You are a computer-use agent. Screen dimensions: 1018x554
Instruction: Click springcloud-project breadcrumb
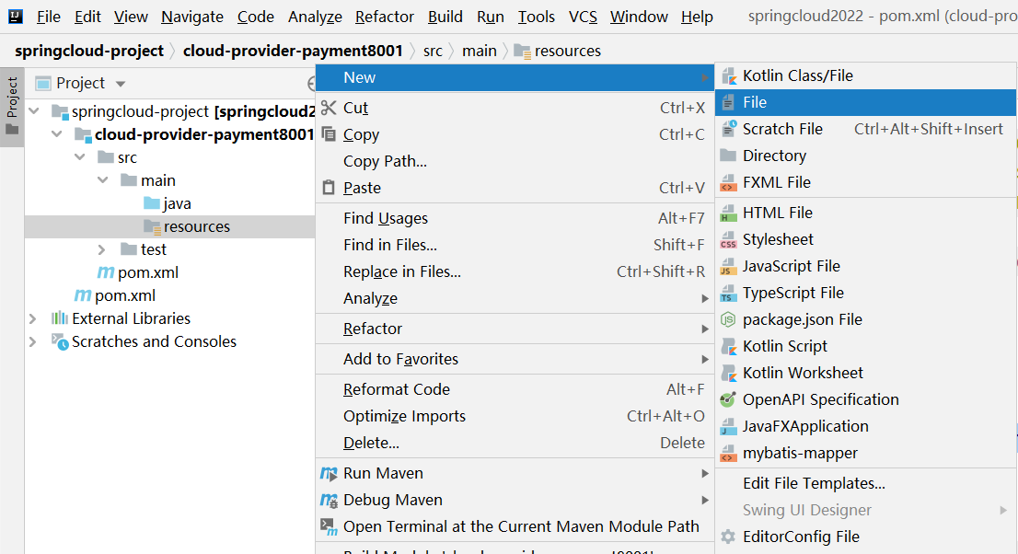[x=89, y=51]
